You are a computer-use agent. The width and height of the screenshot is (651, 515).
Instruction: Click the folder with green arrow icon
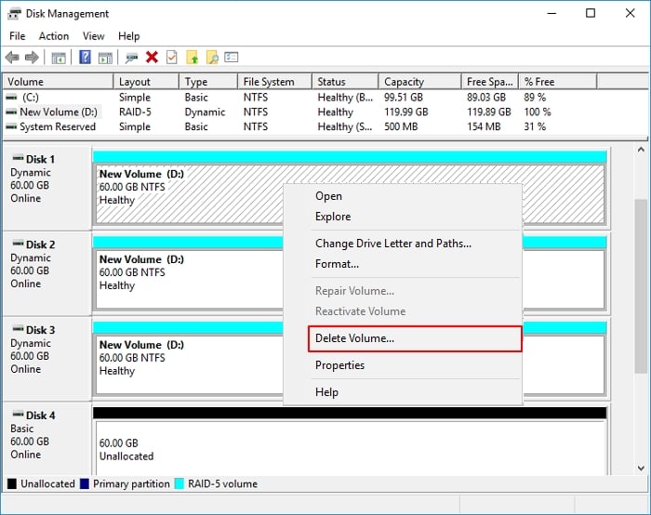193,58
